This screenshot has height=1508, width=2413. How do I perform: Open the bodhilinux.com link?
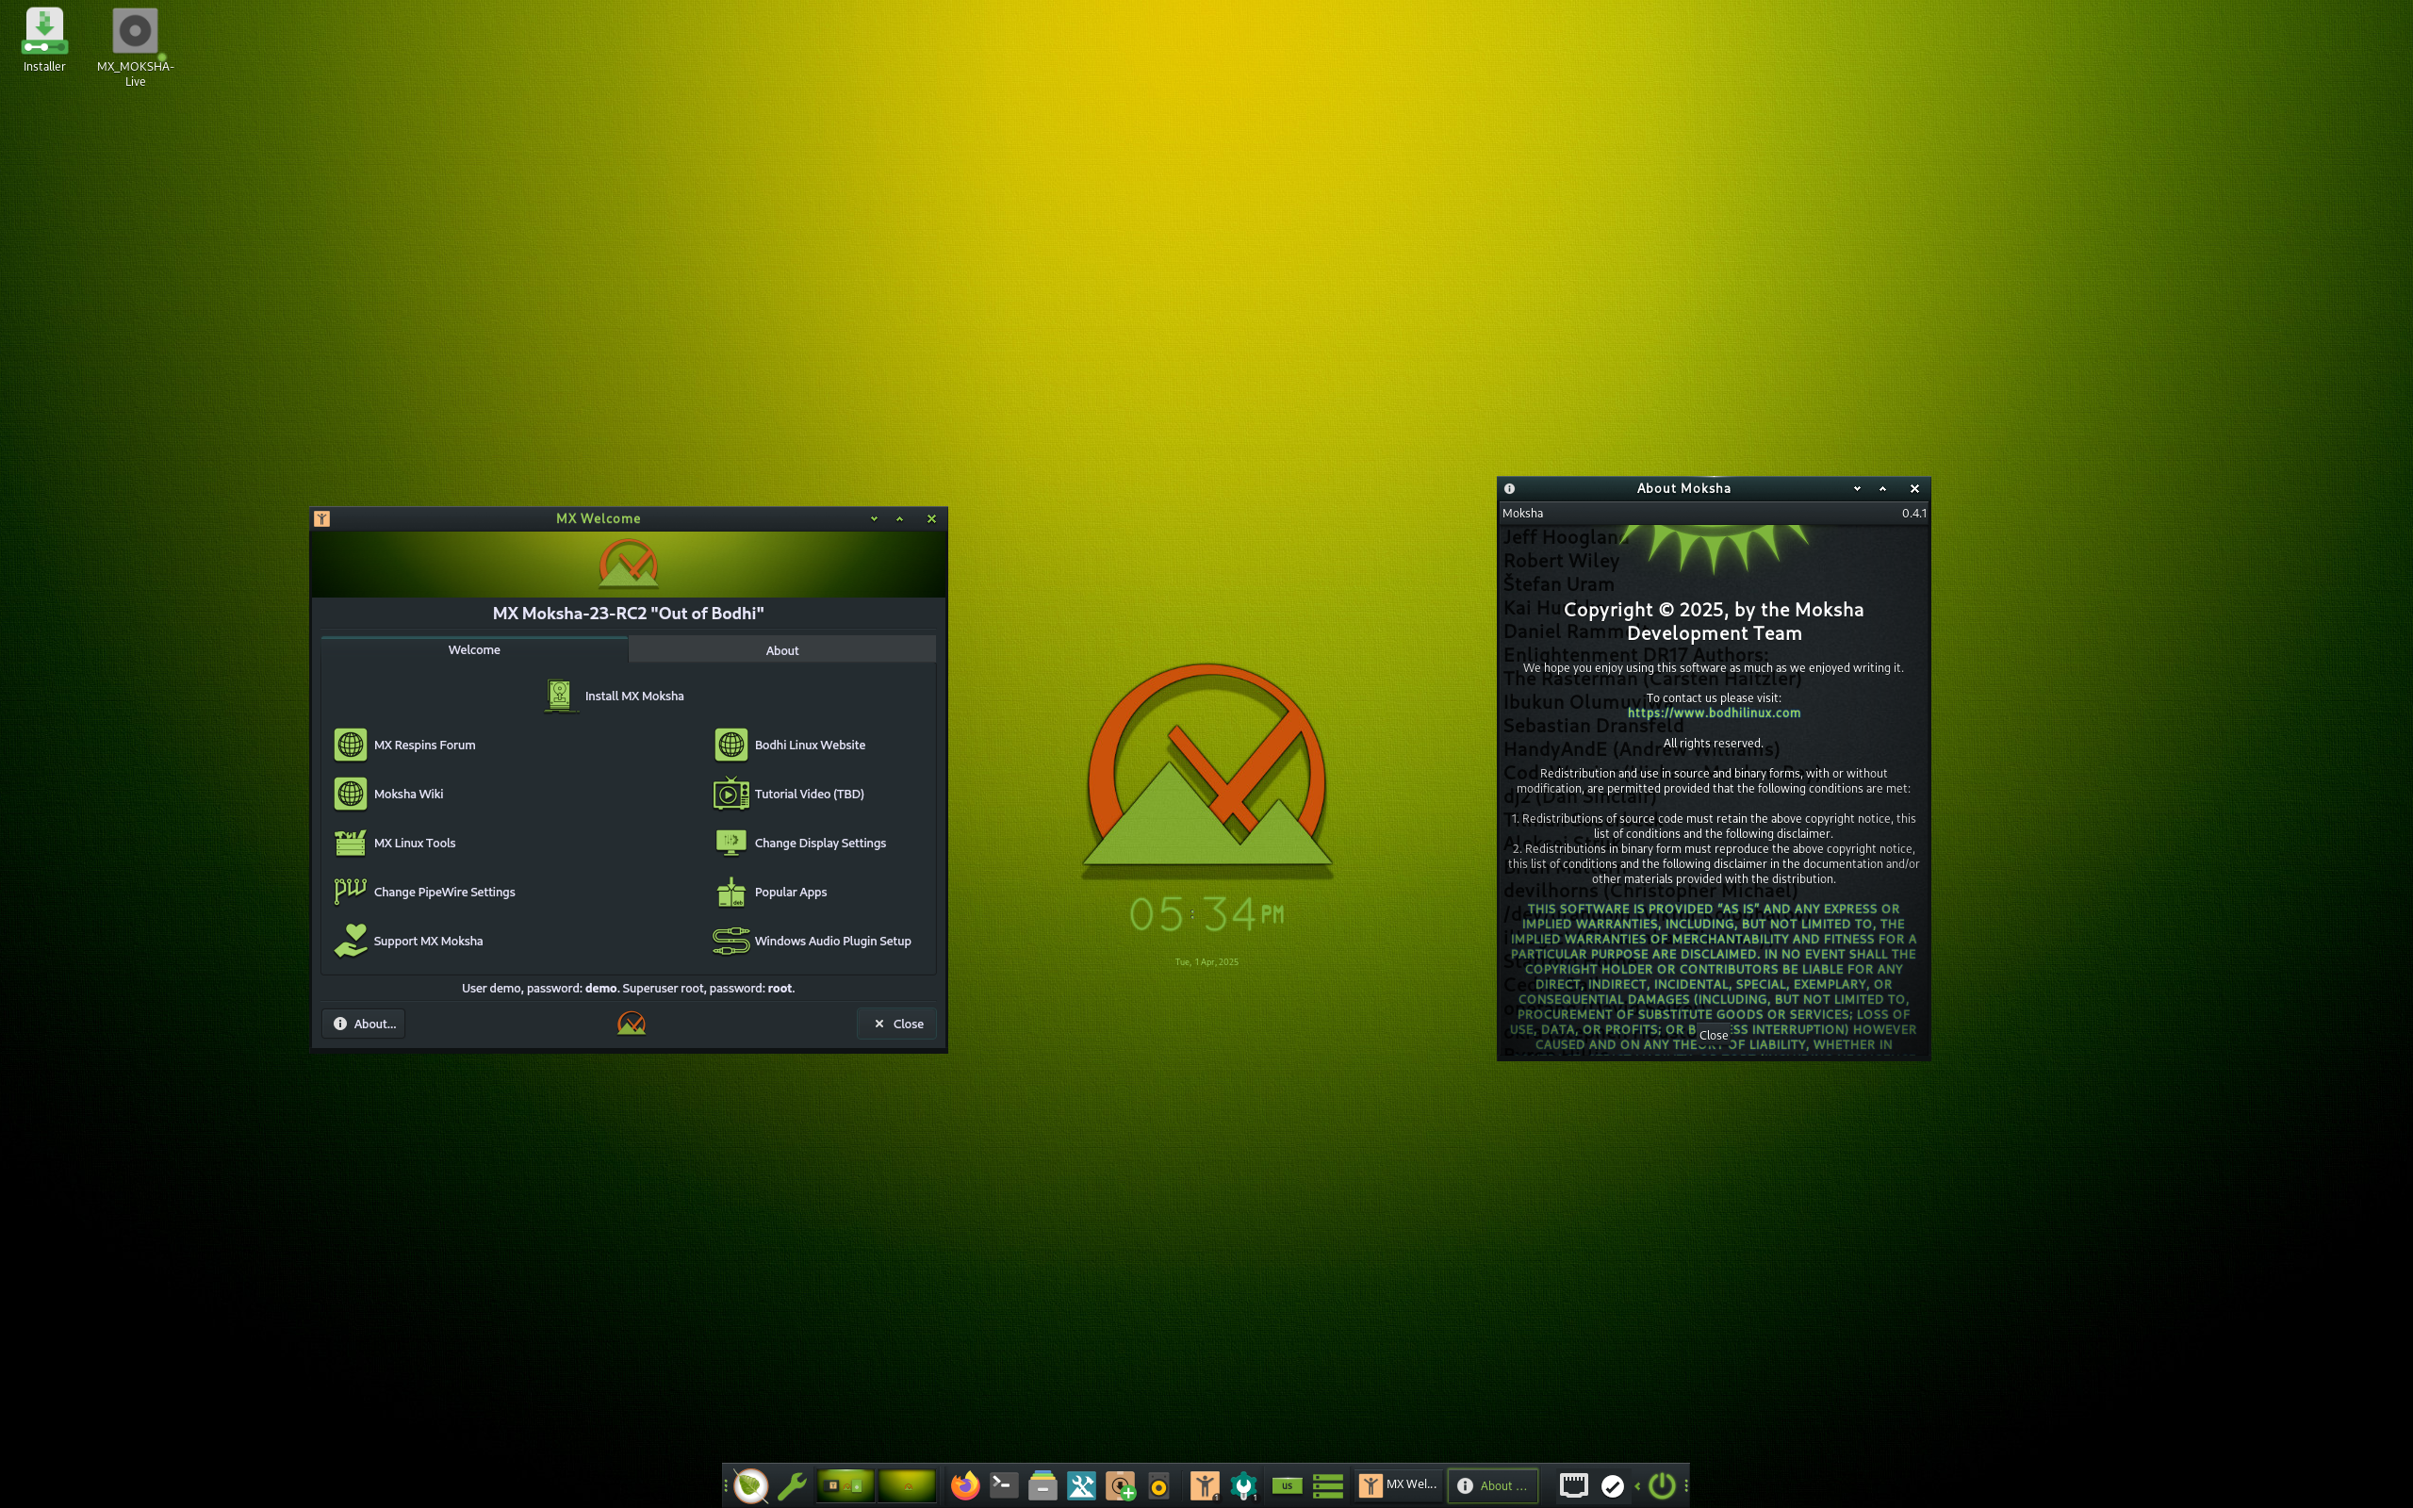(1713, 713)
